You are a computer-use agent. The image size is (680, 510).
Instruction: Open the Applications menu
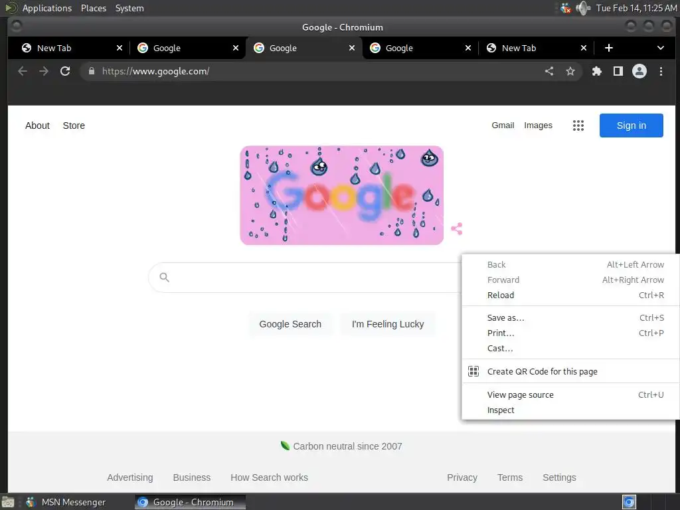coord(47,8)
